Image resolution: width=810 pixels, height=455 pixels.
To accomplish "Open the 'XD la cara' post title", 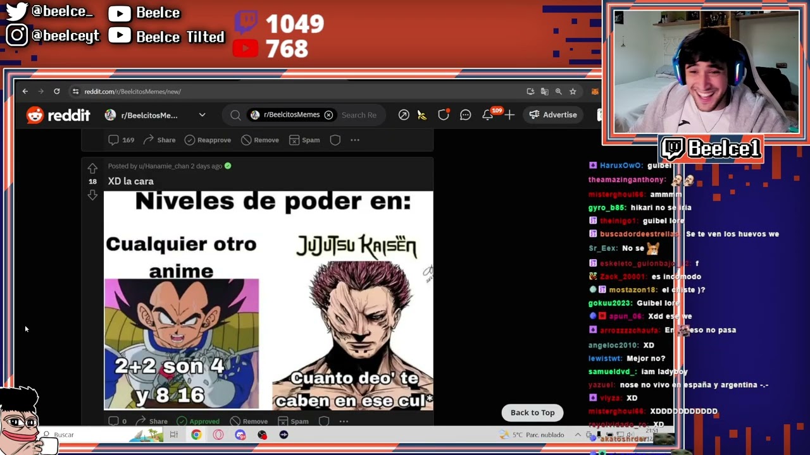I will coord(130,181).
